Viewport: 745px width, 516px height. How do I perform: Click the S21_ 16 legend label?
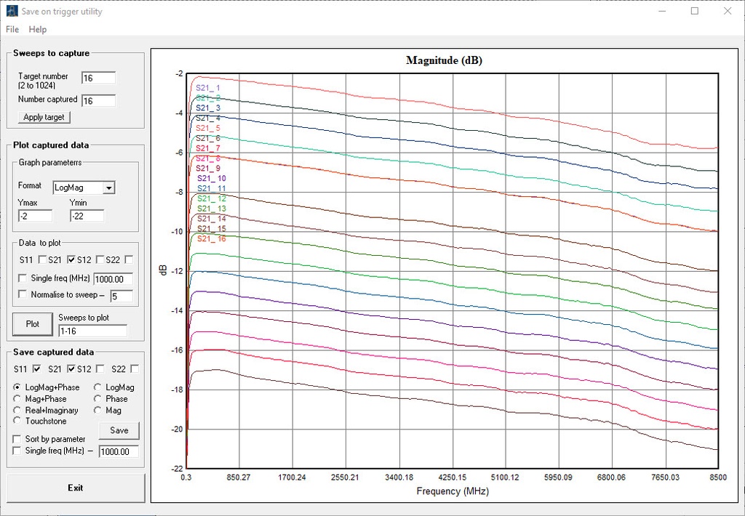pyautogui.click(x=212, y=239)
